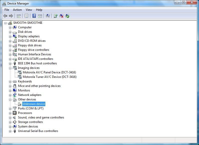Select Motorola AV/C Panel Device (DCT-3416) label

tap(49, 72)
